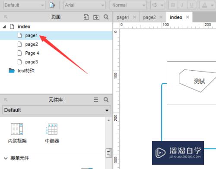Click the add folder icon
The image size is (216, 169).
pyautogui.click(x=96, y=17)
